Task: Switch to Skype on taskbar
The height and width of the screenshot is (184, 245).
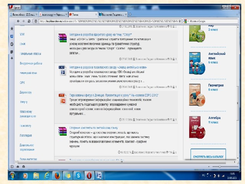Action: [x=78, y=176]
